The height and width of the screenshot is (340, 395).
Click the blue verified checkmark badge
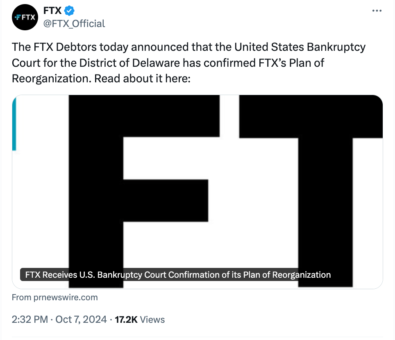[69, 11]
